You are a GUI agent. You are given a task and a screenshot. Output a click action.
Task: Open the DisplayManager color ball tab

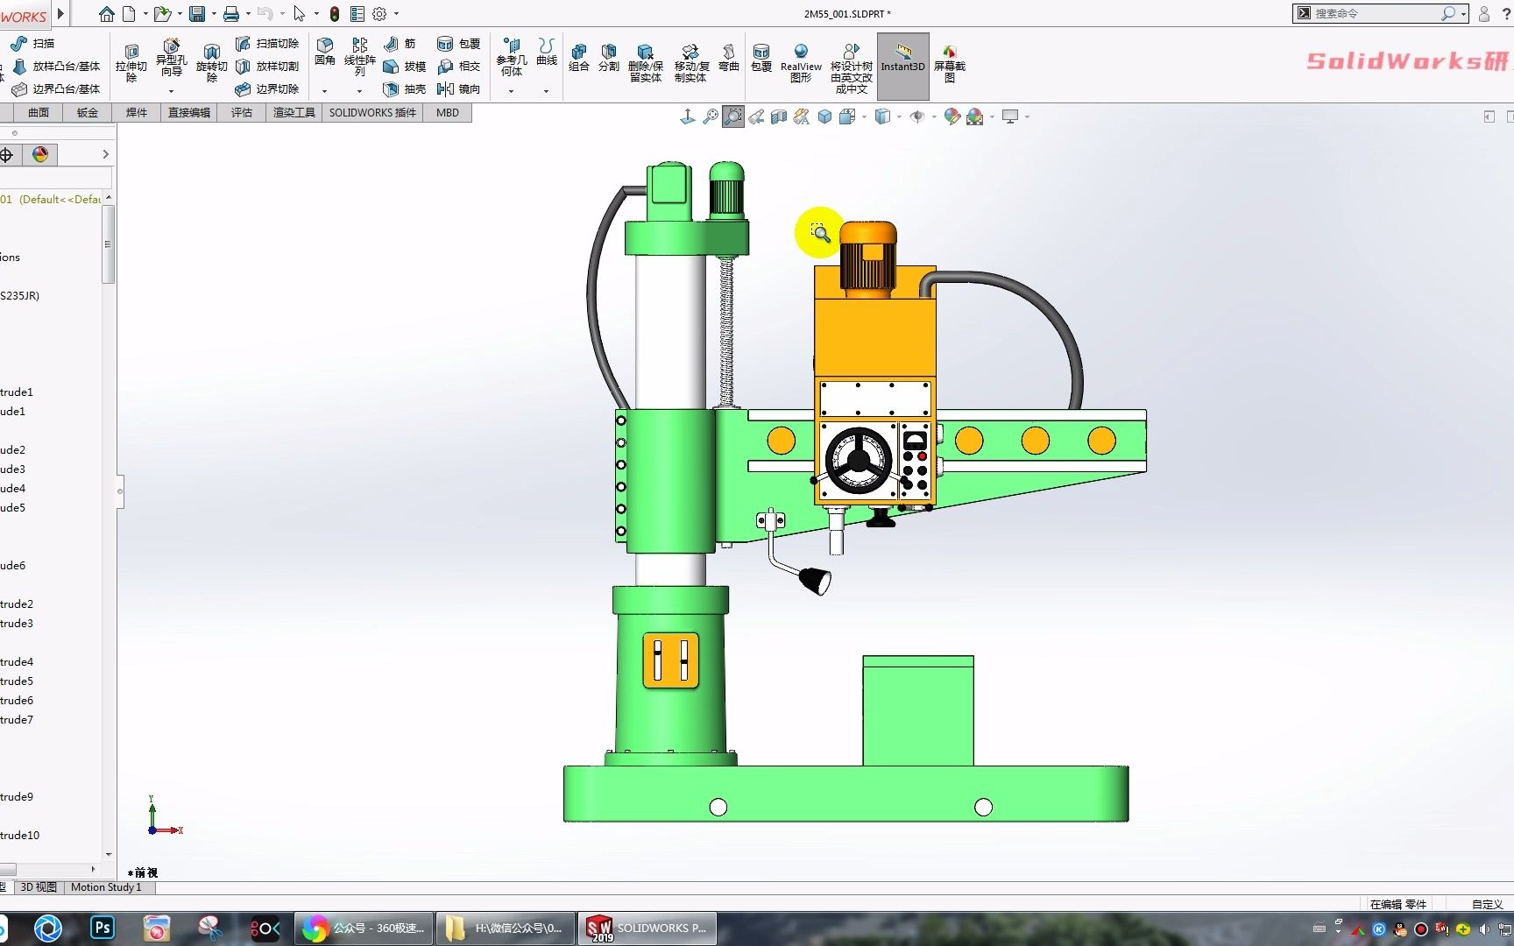(x=39, y=154)
